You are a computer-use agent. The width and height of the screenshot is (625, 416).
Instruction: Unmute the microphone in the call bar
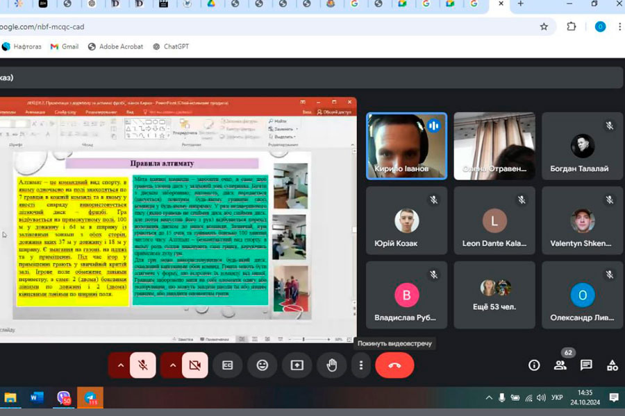[142, 365]
